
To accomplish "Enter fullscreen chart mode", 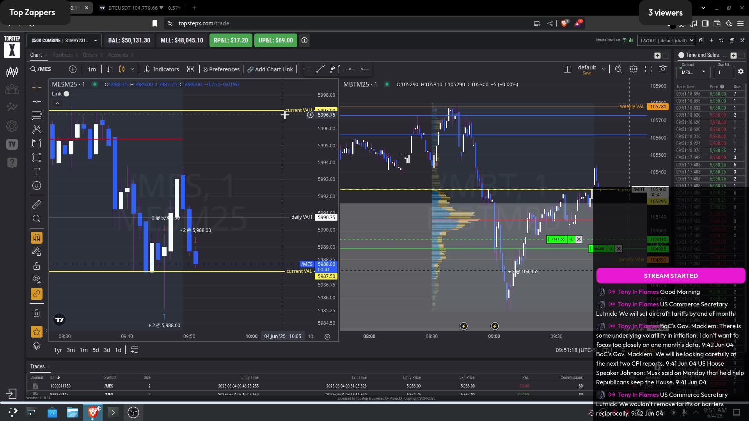I will 648,69.
